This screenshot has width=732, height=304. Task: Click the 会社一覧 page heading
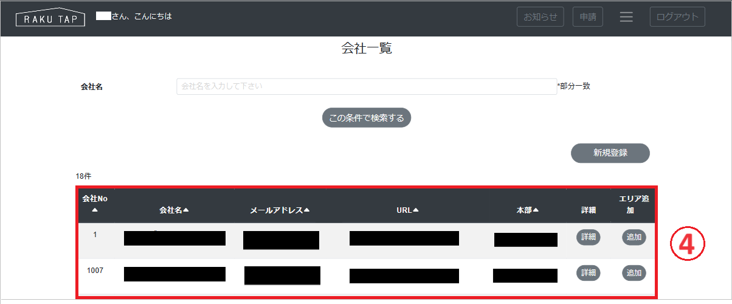(367, 49)
